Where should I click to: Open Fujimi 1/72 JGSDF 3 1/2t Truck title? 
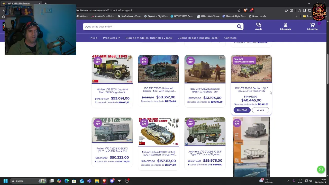point(112,150)
